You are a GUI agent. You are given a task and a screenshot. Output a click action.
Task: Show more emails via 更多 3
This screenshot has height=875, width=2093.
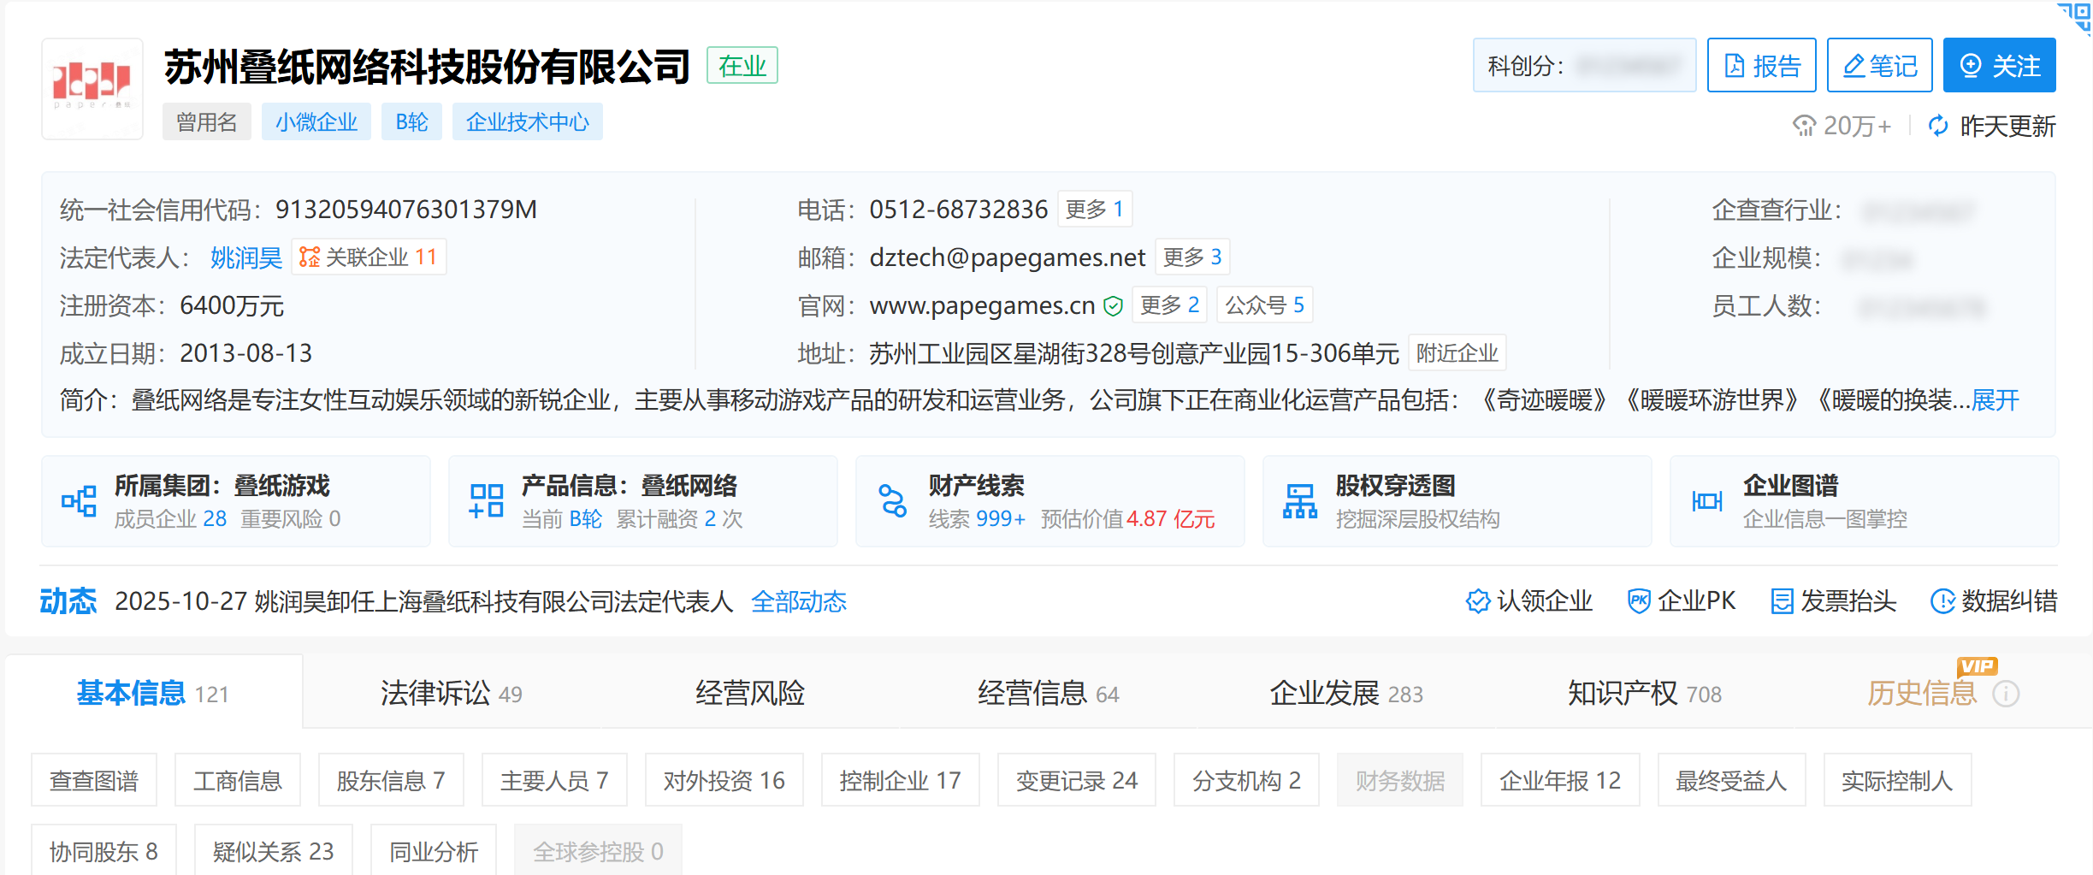point(1191,257)
